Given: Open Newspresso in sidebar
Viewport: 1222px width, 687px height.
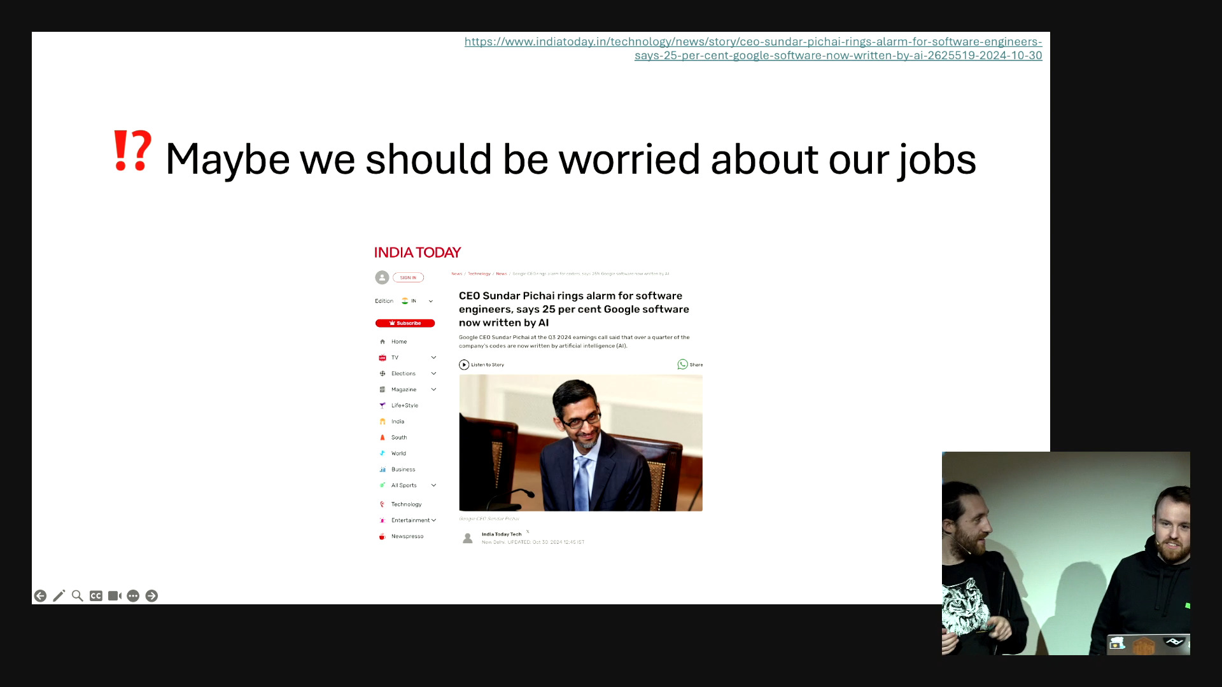Looking at the screenshot, I should click(x=407, y=536).
